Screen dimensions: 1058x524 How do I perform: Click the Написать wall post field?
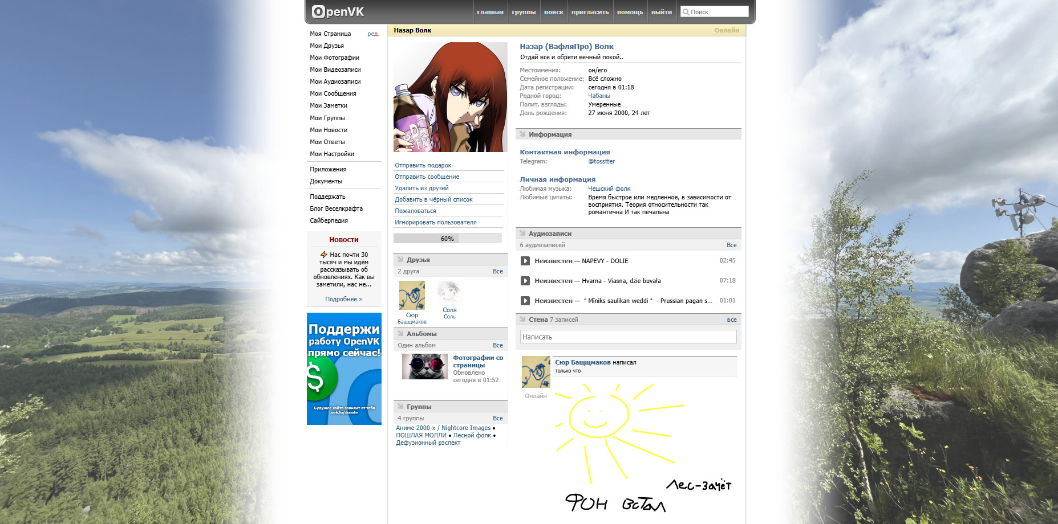click(628, 337)
